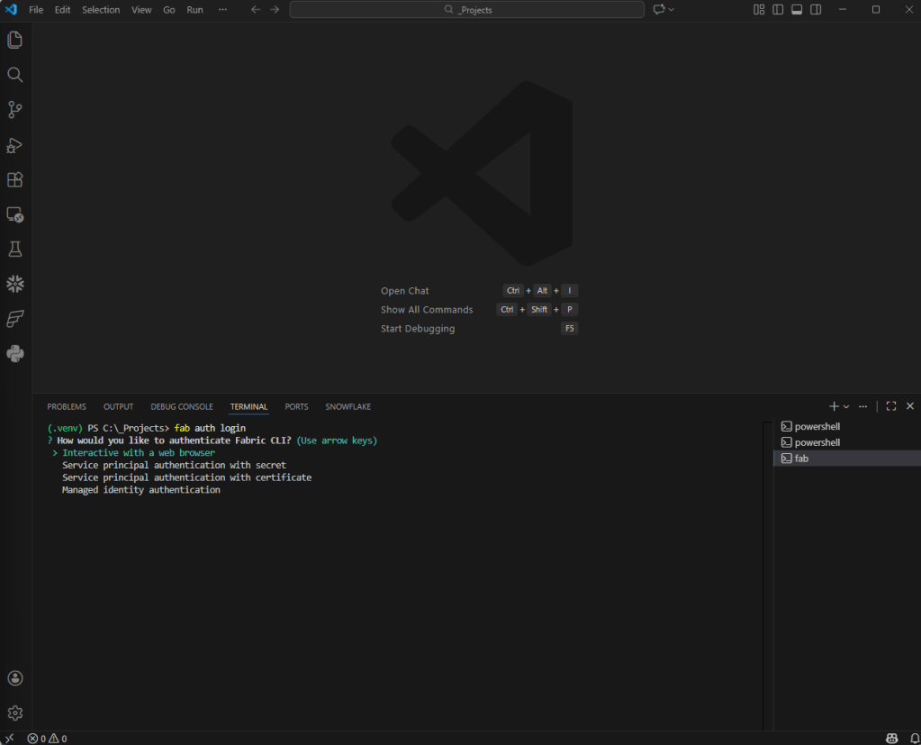
Task: Toggle the bottom panel visibility
Action: (x=797, y=10)
